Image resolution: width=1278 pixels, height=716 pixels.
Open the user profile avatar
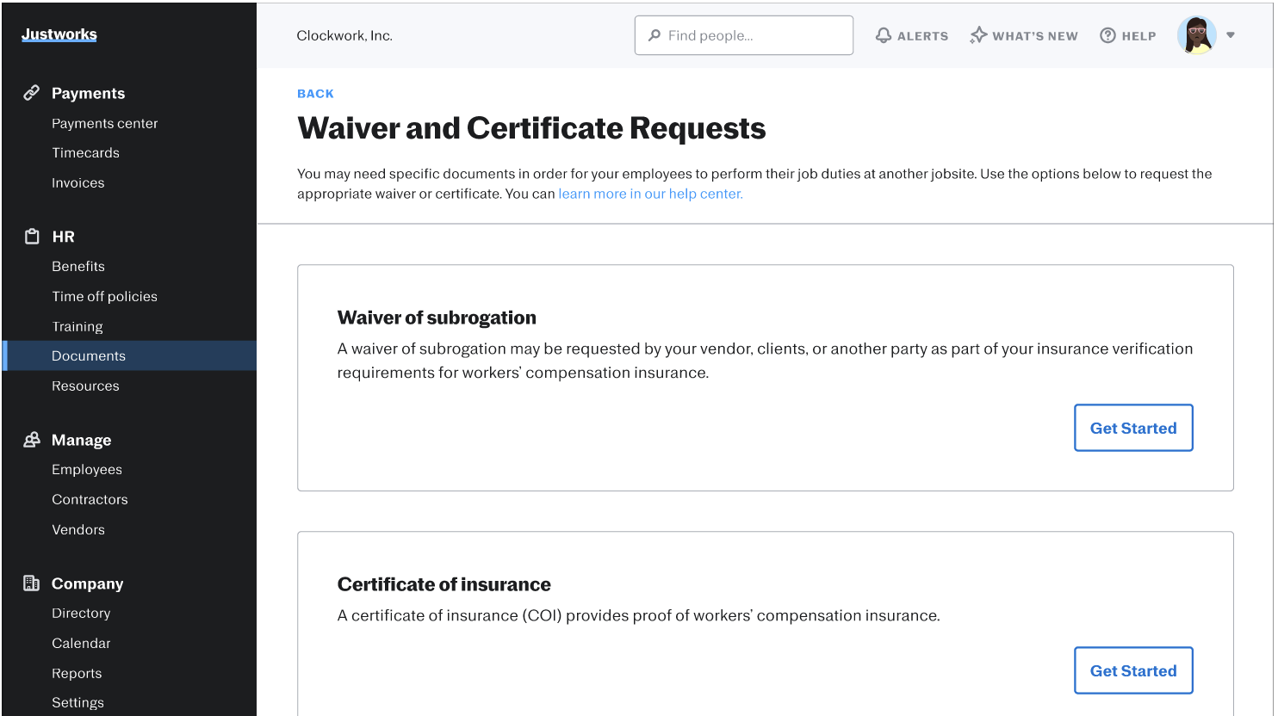point(1196,35)
